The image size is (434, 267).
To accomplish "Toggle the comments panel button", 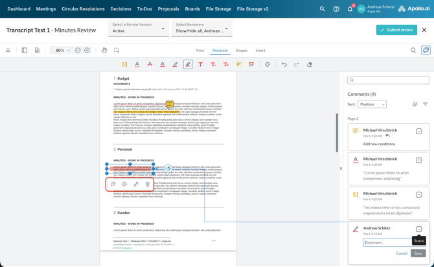I will 426,50.
